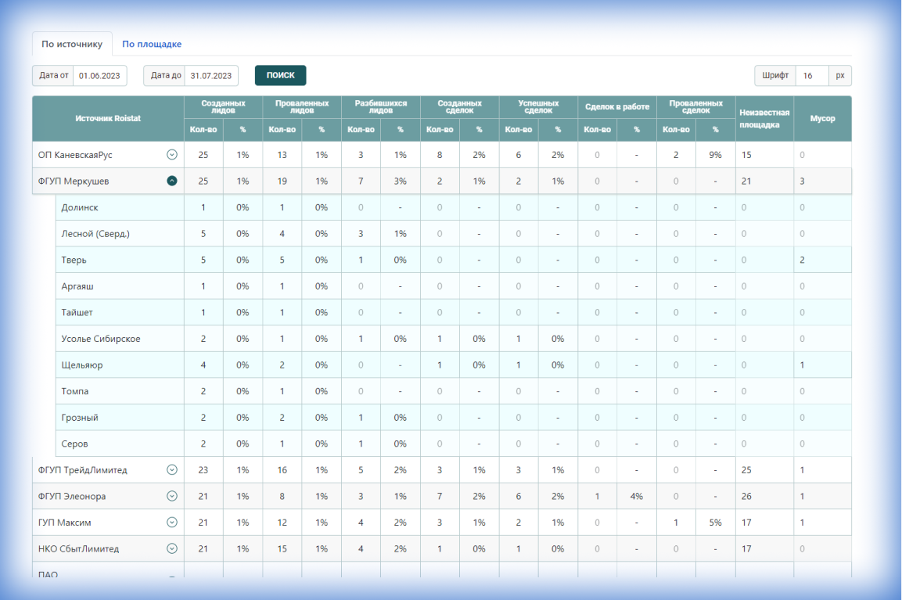This screenshot has width=902, height=600.
Task: Click the Дата до date field
Action: pos(210,75)
